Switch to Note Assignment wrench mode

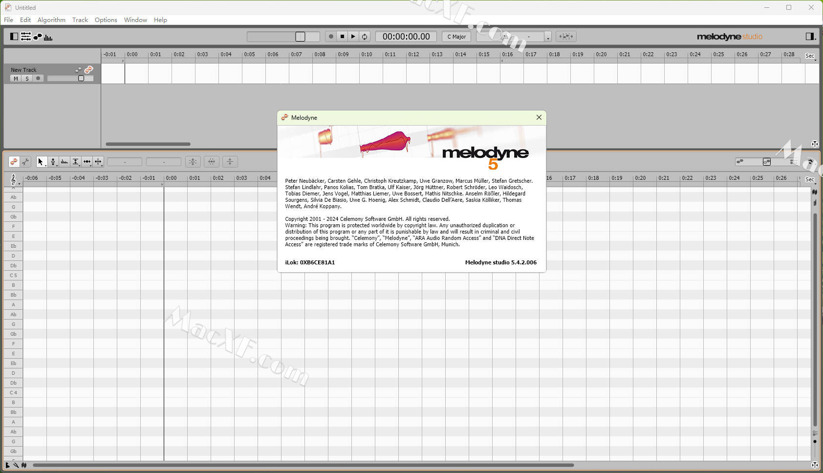coord(25,162)
